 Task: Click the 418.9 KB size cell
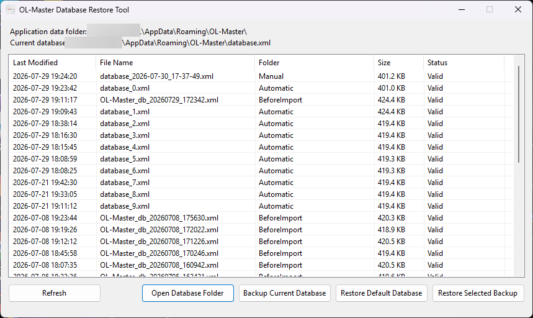pos(392,230)
